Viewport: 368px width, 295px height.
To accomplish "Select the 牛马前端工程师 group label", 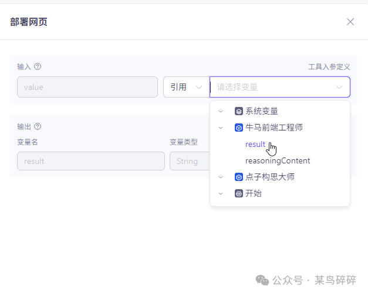I will (274, 128).
